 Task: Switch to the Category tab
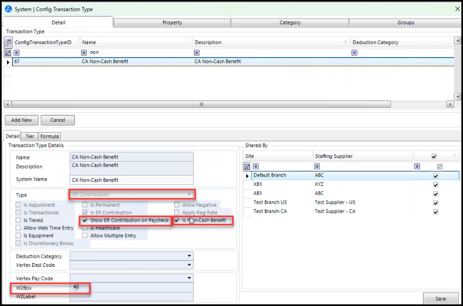pos(290,22)
